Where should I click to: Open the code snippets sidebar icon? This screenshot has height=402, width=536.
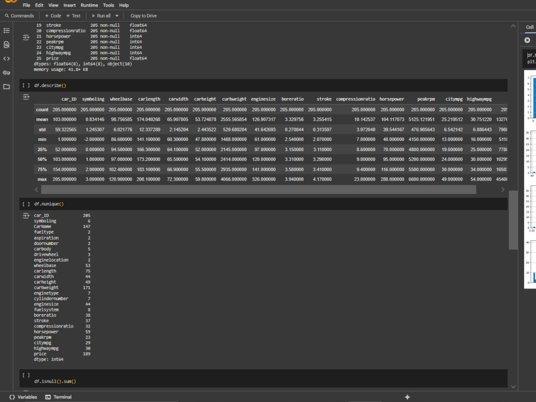tap(6, 59)
